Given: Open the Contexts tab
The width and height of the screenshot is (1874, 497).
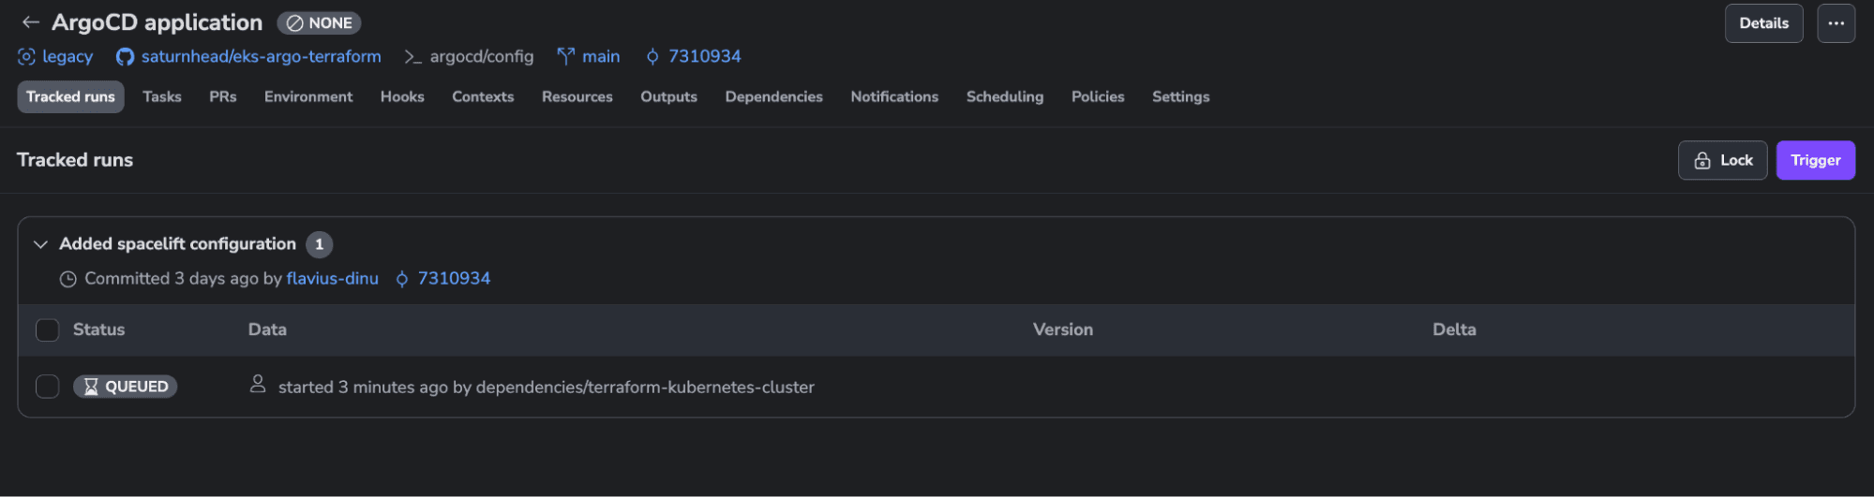Looking at the screenshot, I should pos(483,96).
